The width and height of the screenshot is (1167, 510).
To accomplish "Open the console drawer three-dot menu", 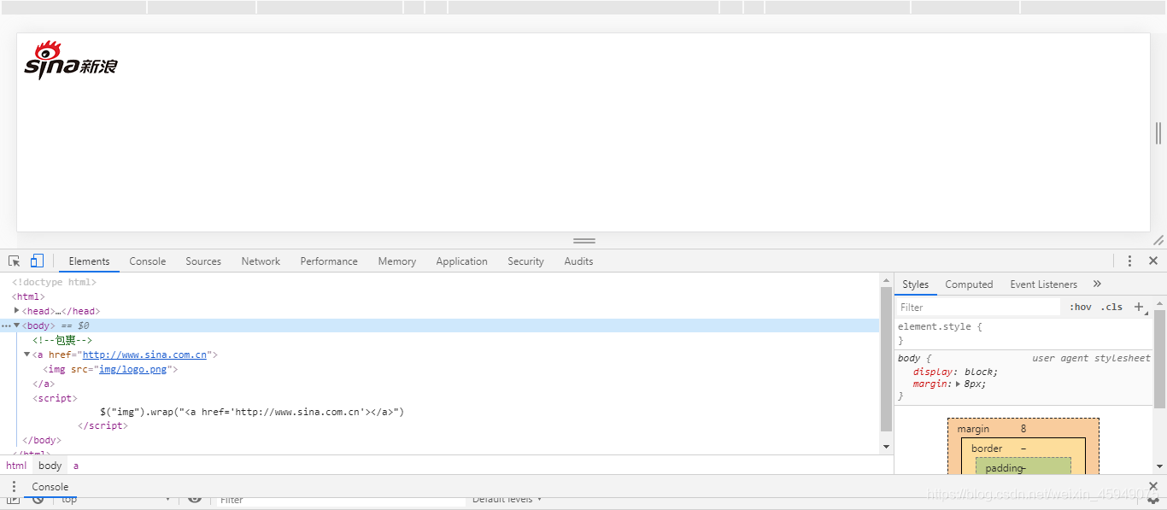I will pos(14,487).
